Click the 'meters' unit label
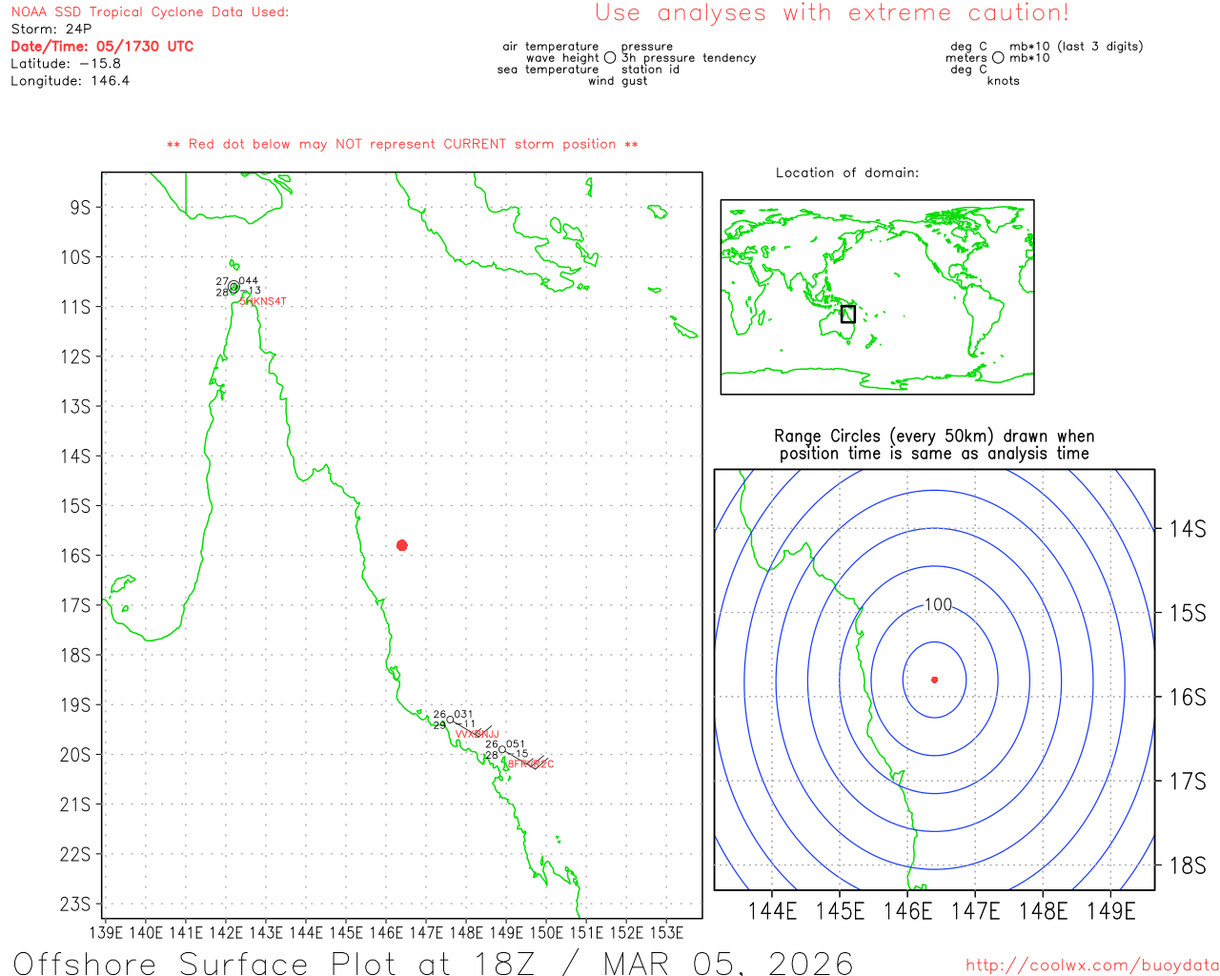This screenshot has width=1220, height=976. point(966,58)
